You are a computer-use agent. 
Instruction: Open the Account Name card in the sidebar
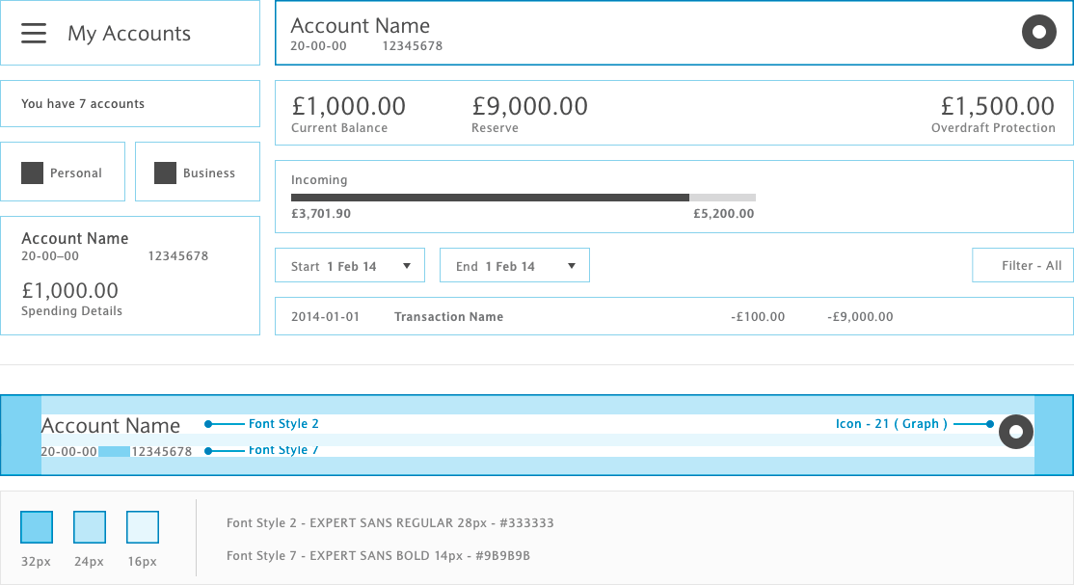tap(130, 276)
